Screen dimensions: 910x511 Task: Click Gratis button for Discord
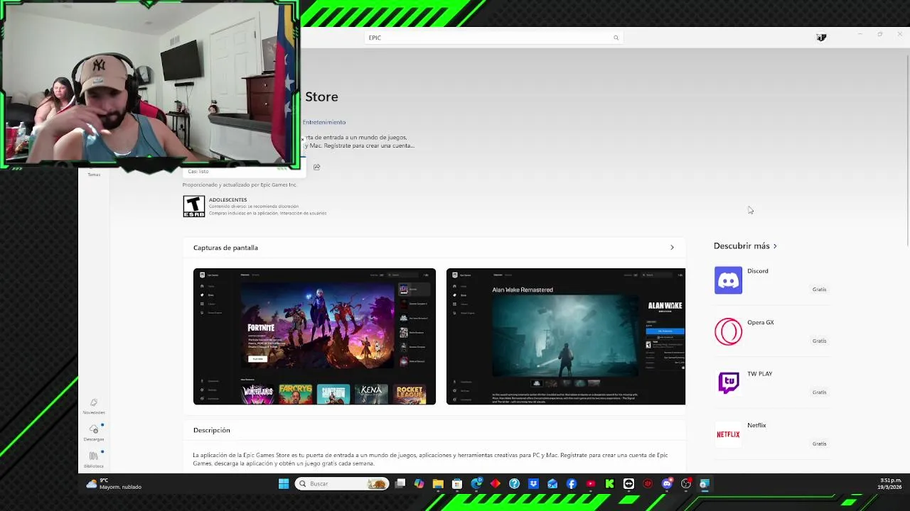[x=819, y=290]
